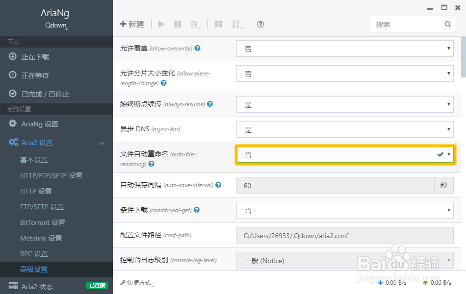Open the A-Z sort order icon

tap(237, 24)
